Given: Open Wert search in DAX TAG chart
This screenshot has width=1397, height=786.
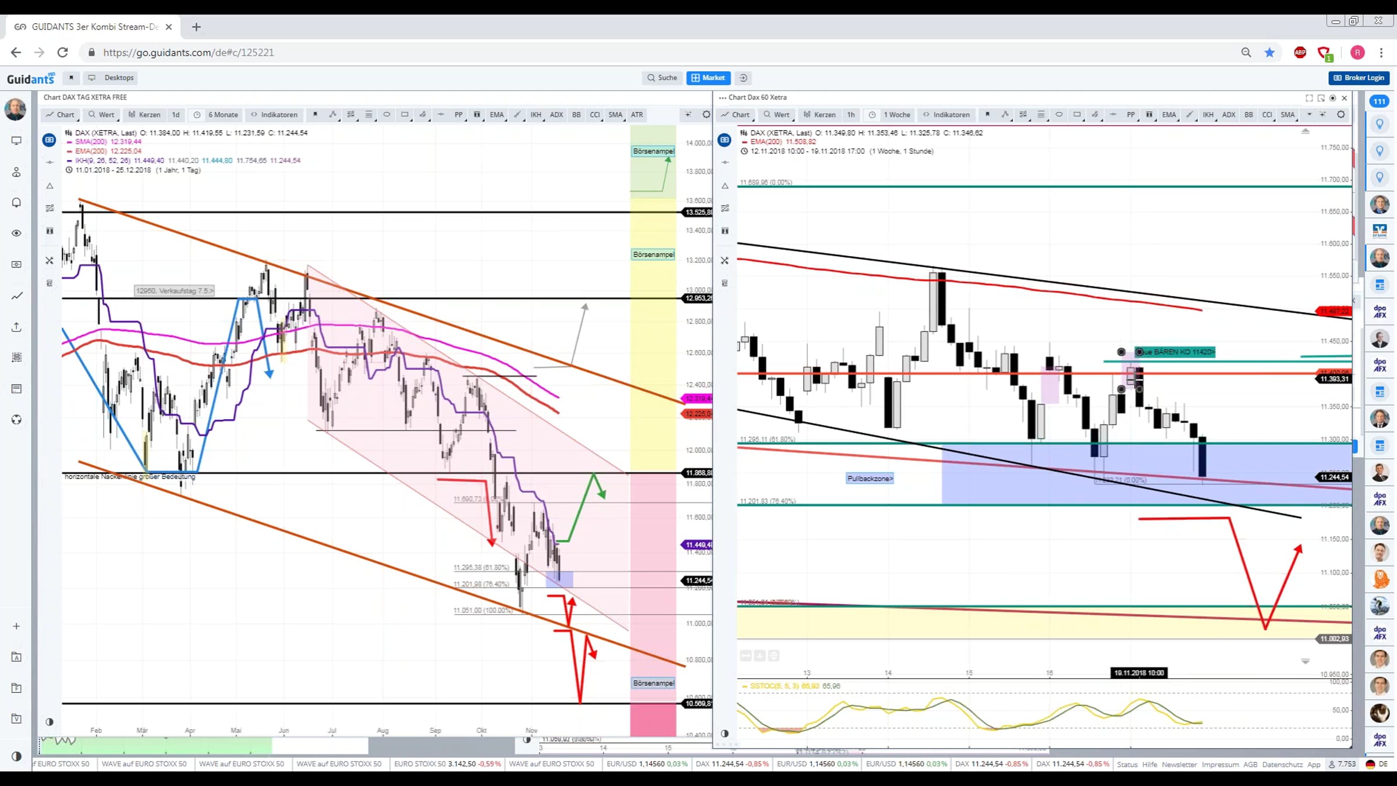Looking at the screenshot, I should pyautogui.click(x=101, y=115).
